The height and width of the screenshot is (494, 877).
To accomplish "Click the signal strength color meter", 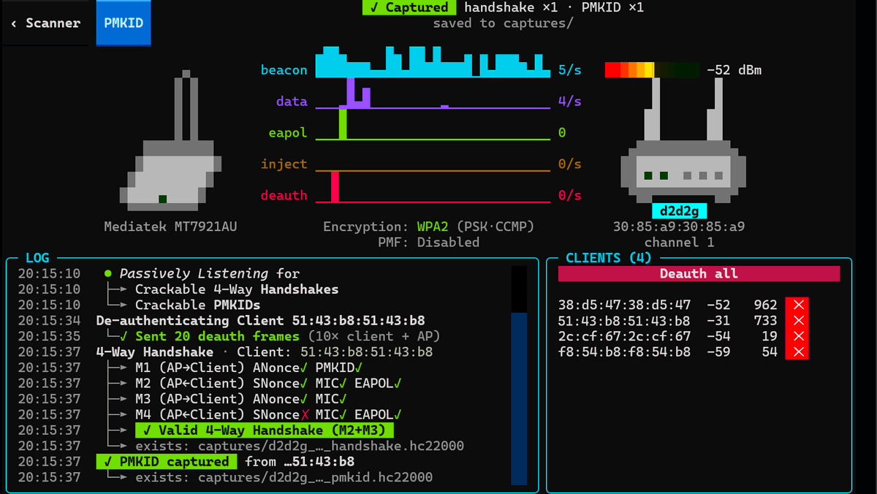I will pos(652,70).
